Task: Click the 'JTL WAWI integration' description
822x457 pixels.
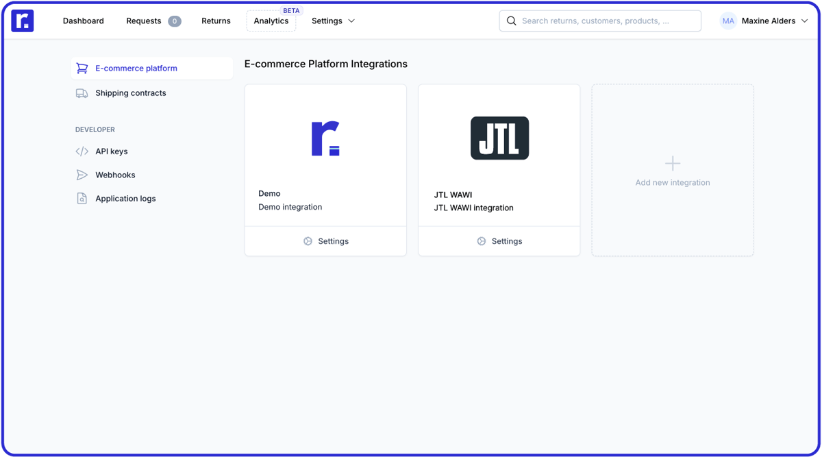Action: click(x=473, y=208)
